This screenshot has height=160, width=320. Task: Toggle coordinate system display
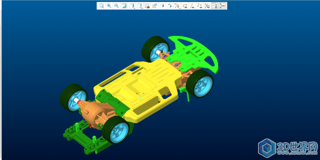pos(207,6)
